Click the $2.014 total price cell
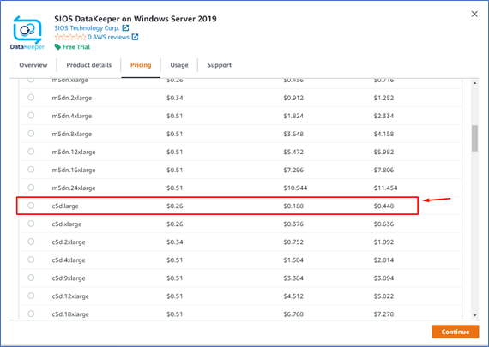 383,260
